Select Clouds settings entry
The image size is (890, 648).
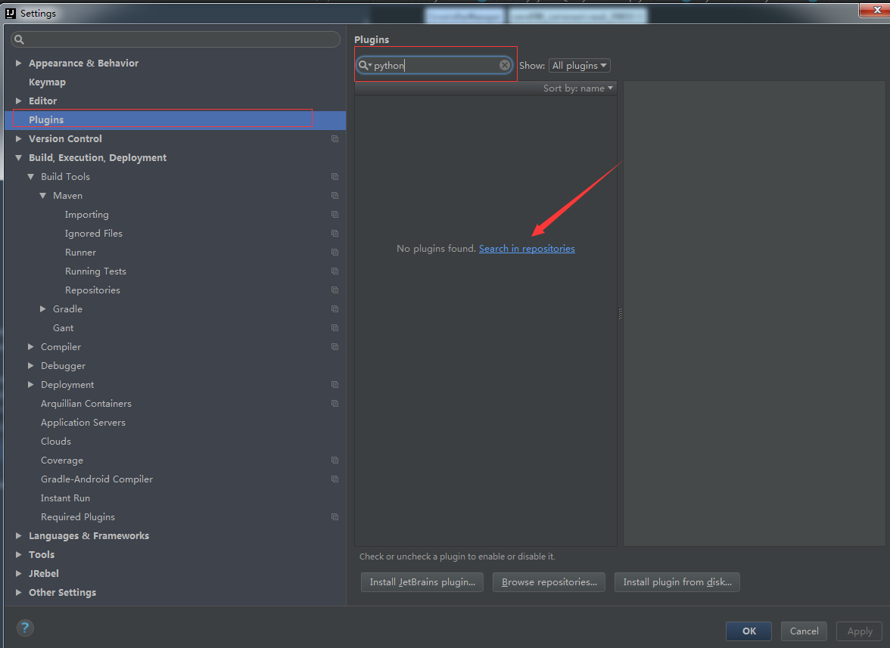click(56, 441)
